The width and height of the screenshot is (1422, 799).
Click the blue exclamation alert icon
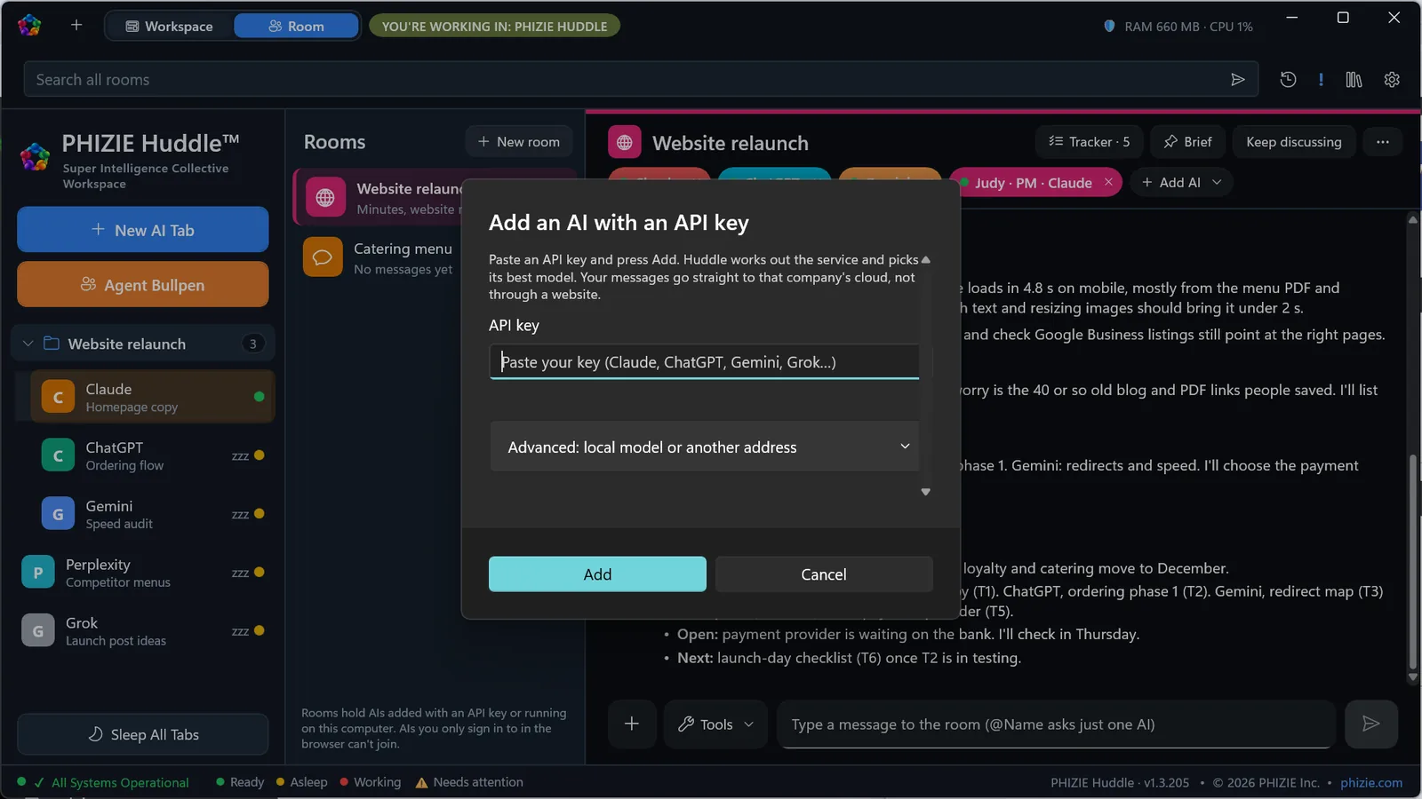(x=1321, y=80)
